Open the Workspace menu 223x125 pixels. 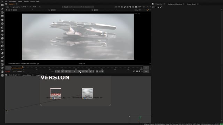(13, 1)
